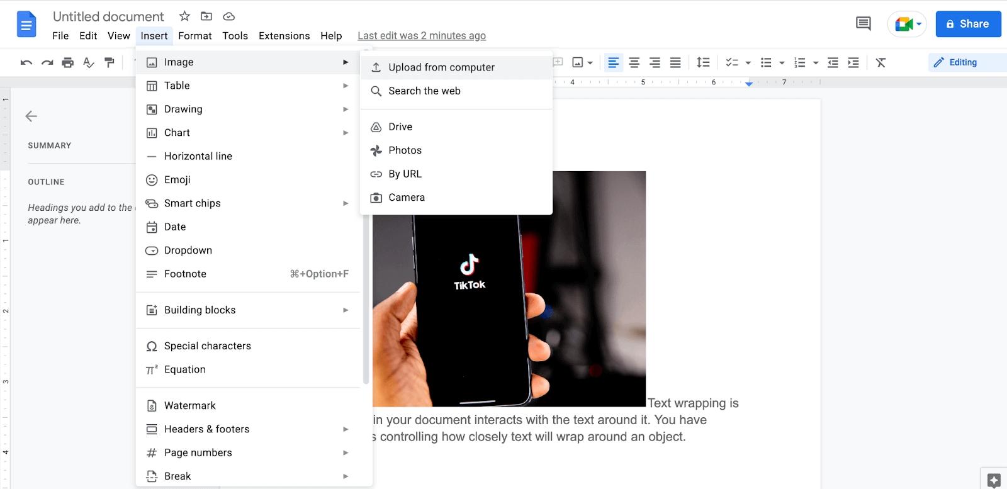Image resolution: width=1007 pixels, height=489 pixels.
Task: Click the undo arrow icon
Action: [26, 62]
